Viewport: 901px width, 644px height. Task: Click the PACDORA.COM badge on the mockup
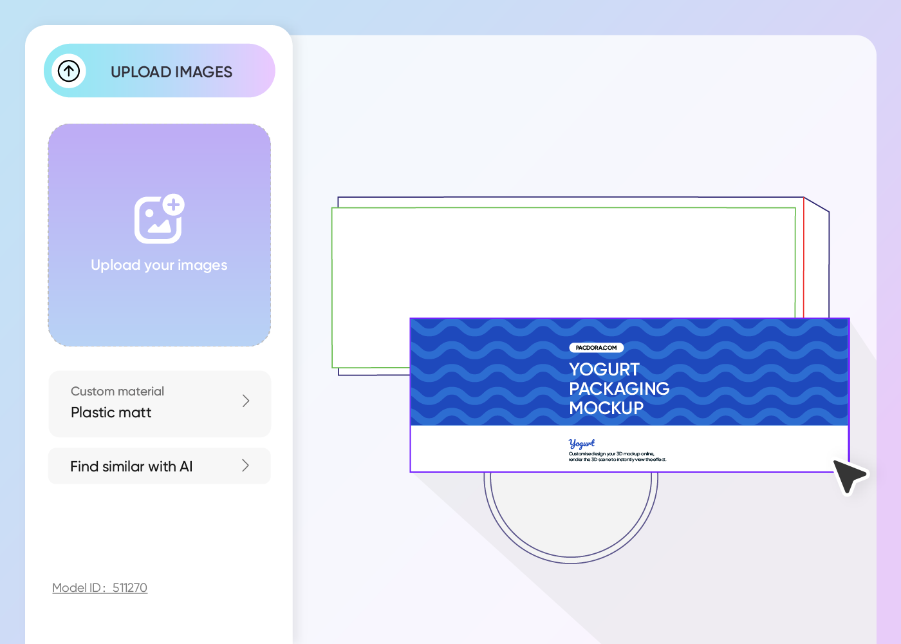(x=596, y=347)
